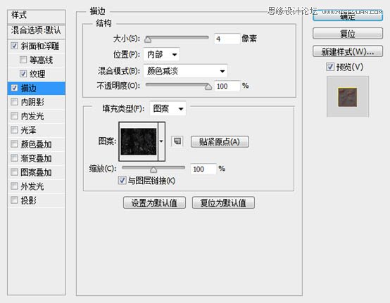This screenshot has width=390, height=303.
Task: Toggle 与图层链接(K) checkbox
Action: [x=122, y=180]
